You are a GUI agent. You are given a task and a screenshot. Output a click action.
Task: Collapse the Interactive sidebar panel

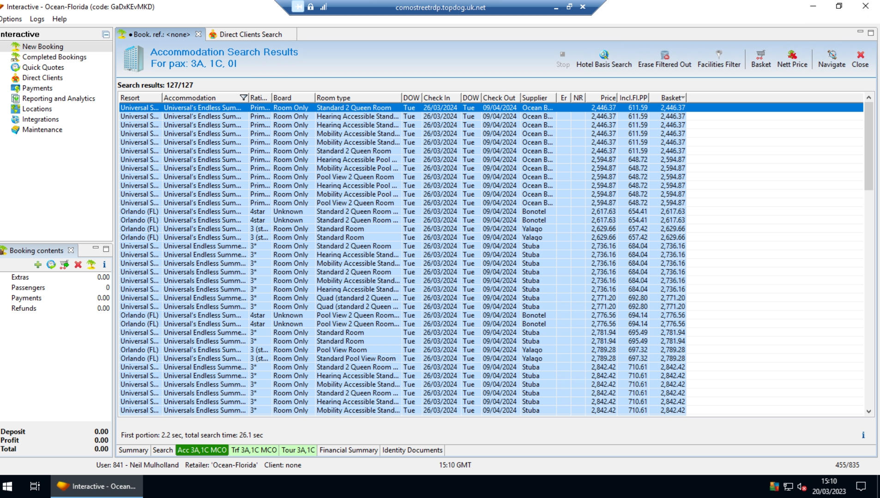click(106, 34)
